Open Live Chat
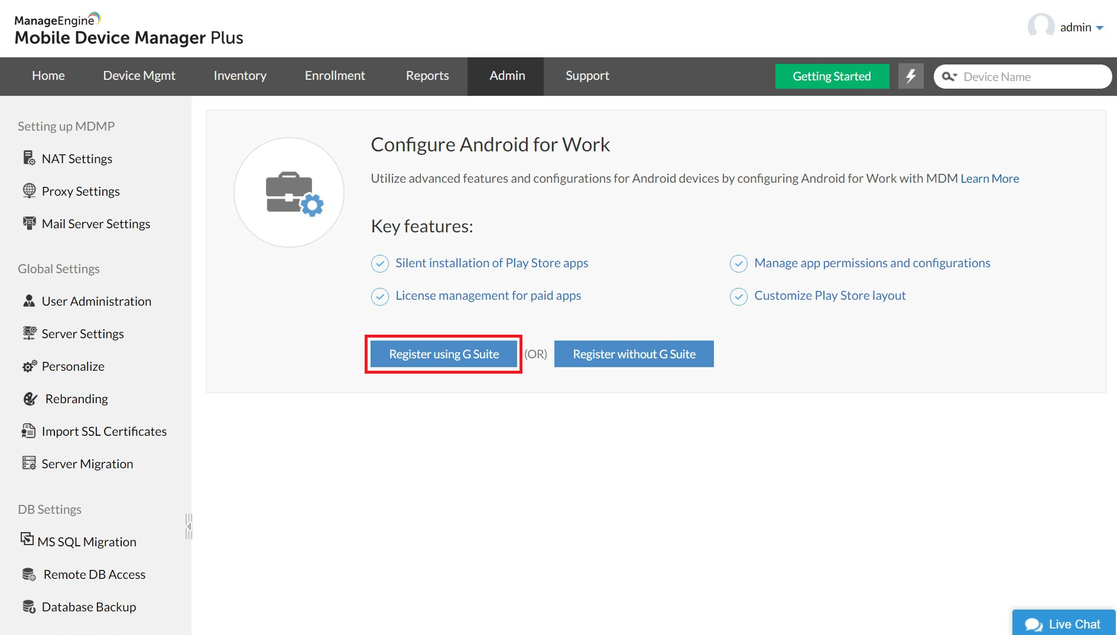 pos(1064,623)
